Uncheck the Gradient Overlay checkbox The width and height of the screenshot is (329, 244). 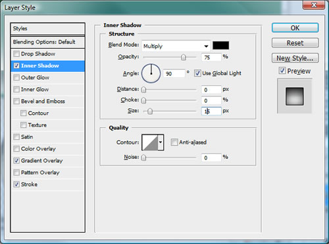(16, 161)
